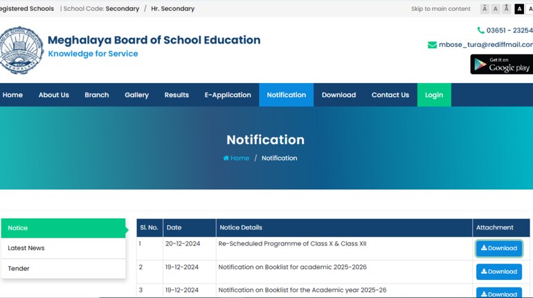Click the Meghalaya Board school logo

click(21, 50)
